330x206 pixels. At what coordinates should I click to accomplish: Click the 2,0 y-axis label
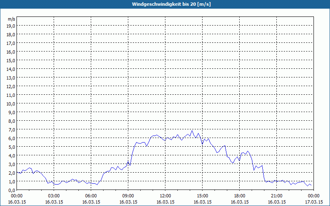tap(12, 173)
